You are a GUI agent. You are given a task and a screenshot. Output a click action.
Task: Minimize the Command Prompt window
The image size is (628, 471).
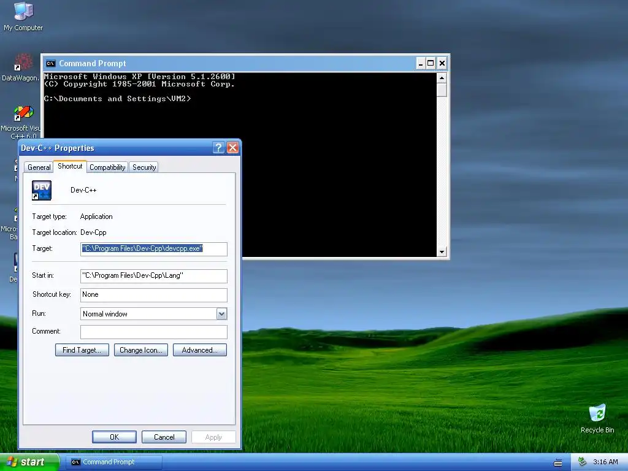[x=421, y=63]
